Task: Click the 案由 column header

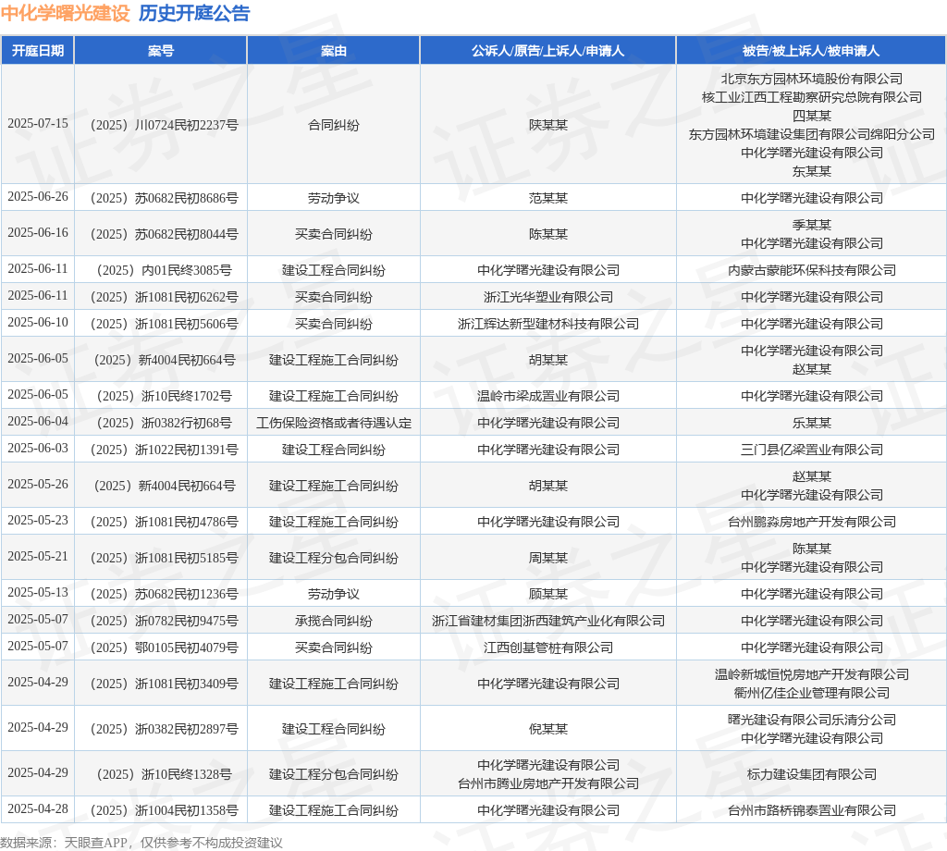Action: [333, 51]
